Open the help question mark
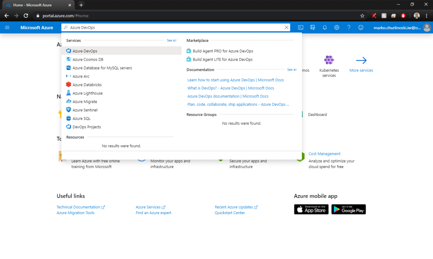This screenshot has width=433, height=259. tap(349, 28)
